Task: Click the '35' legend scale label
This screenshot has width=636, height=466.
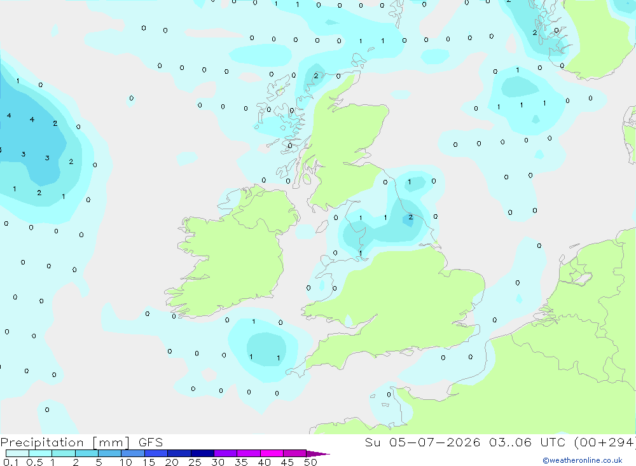Action: pos(241,462)
